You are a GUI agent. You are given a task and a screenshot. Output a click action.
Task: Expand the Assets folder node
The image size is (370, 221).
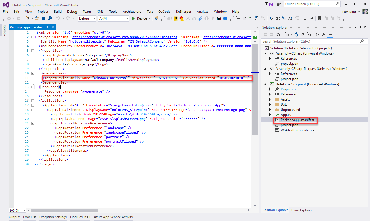tap(270, 99)
